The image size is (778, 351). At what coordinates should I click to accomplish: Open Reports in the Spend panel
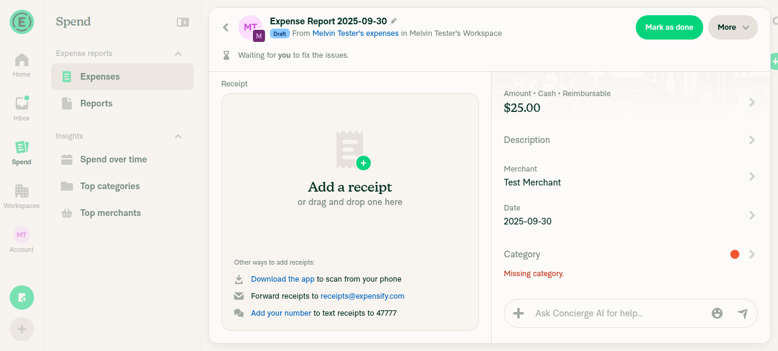[x=122, y=103]
